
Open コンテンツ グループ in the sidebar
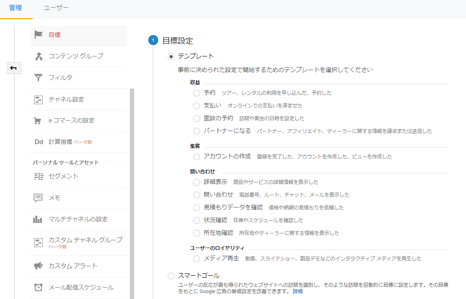point(79,56)
